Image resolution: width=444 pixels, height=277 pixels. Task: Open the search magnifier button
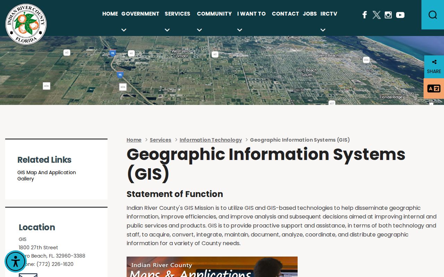click(433, 15)
